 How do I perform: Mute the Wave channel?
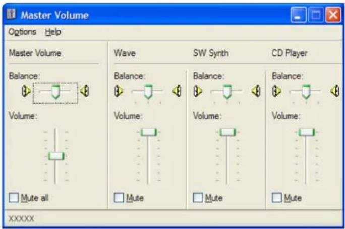[x=119, y=198]
